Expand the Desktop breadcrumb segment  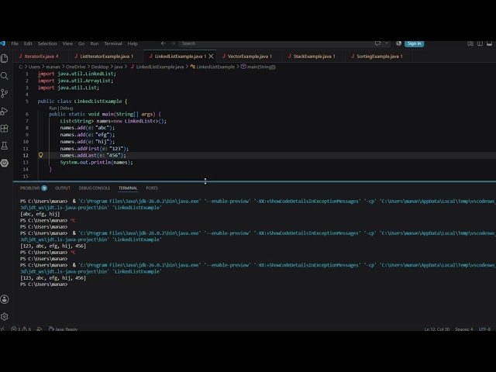(x=100, y=67)
